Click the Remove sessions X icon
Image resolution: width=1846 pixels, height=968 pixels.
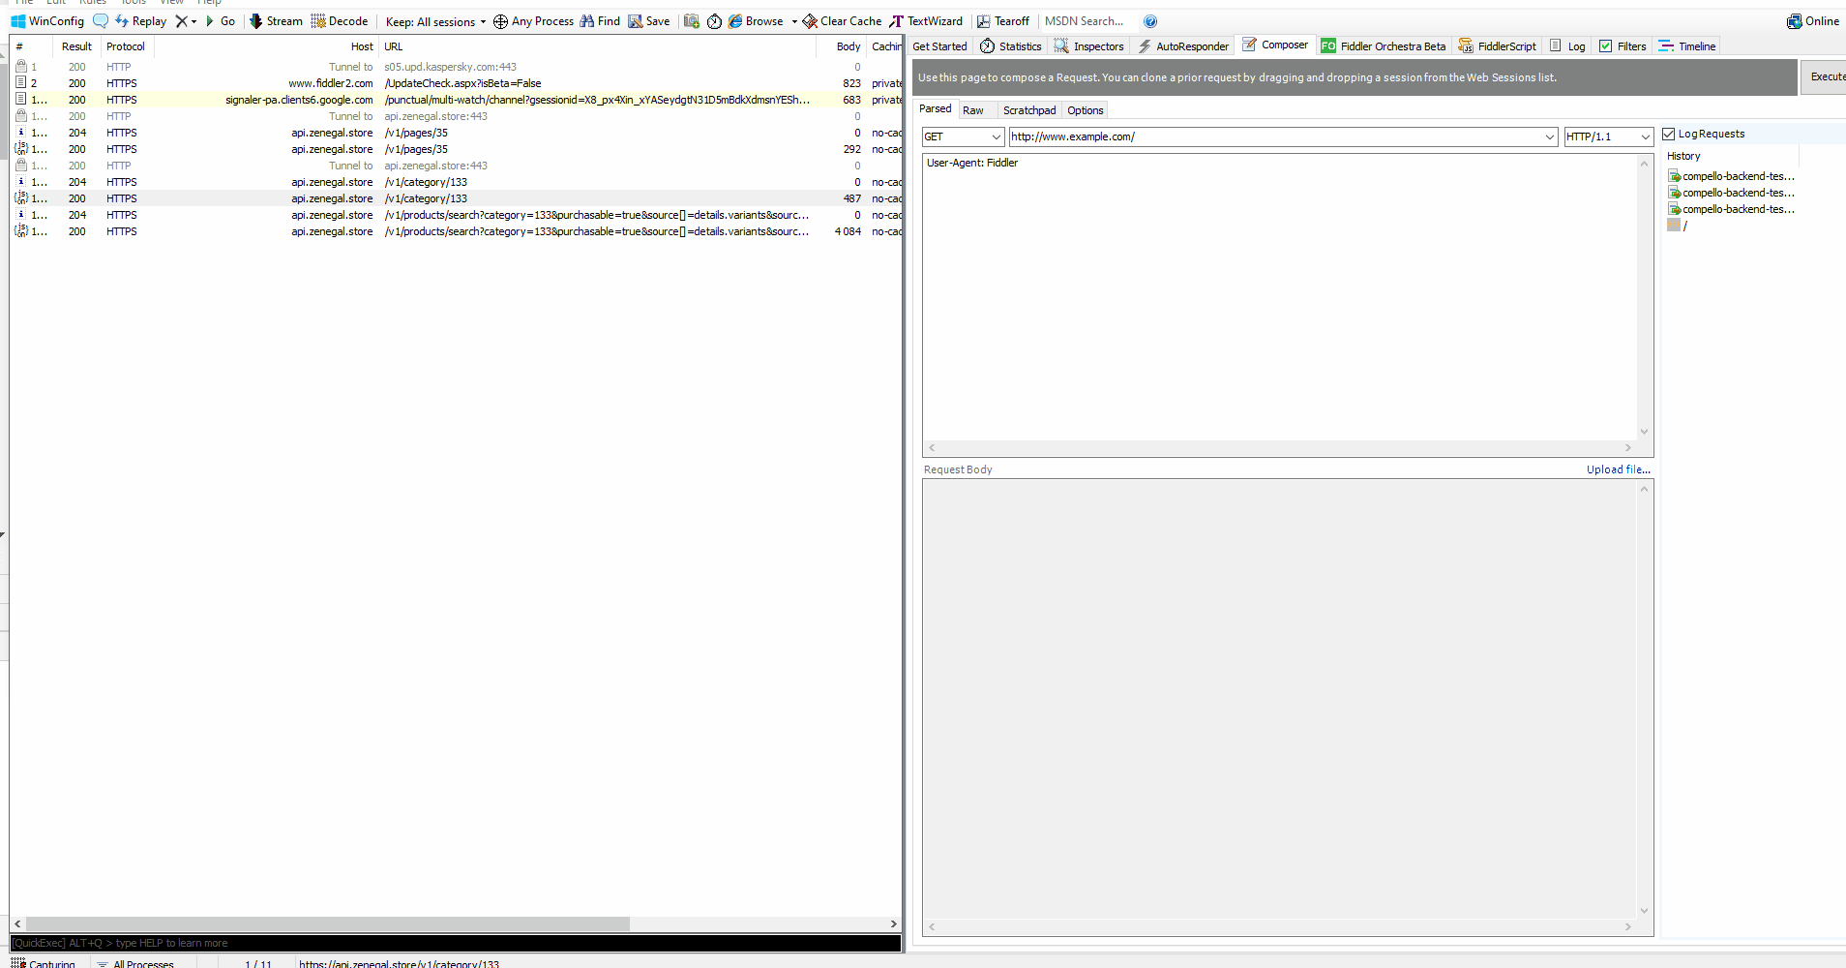pyautogui.click(x=181, y=21)
